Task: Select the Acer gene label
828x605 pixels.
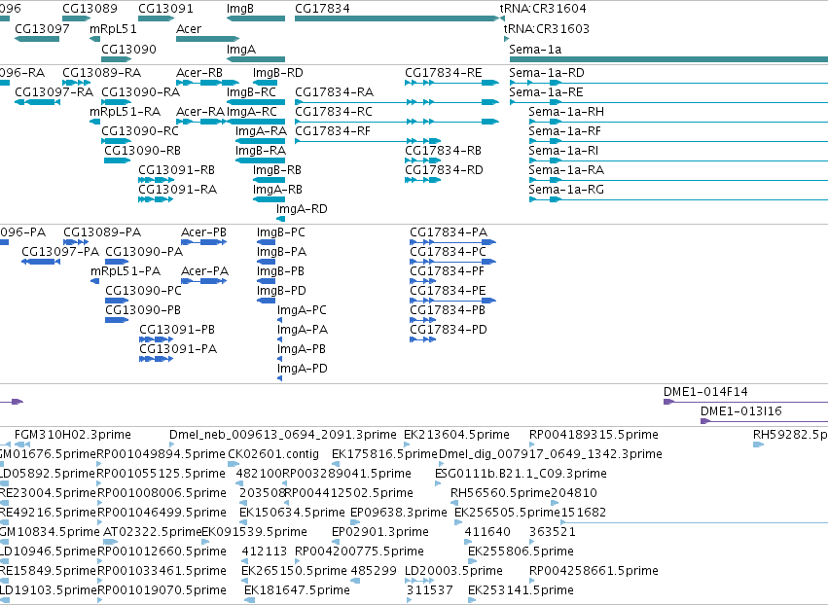Action: [x=189, y=29]
